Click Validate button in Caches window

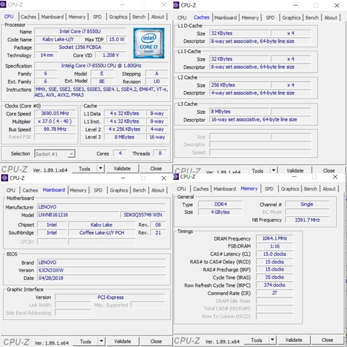click(x=295, y=170)
